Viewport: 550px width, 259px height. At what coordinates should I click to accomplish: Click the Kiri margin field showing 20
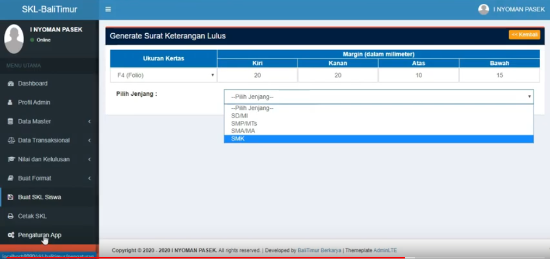click(257, 75)
